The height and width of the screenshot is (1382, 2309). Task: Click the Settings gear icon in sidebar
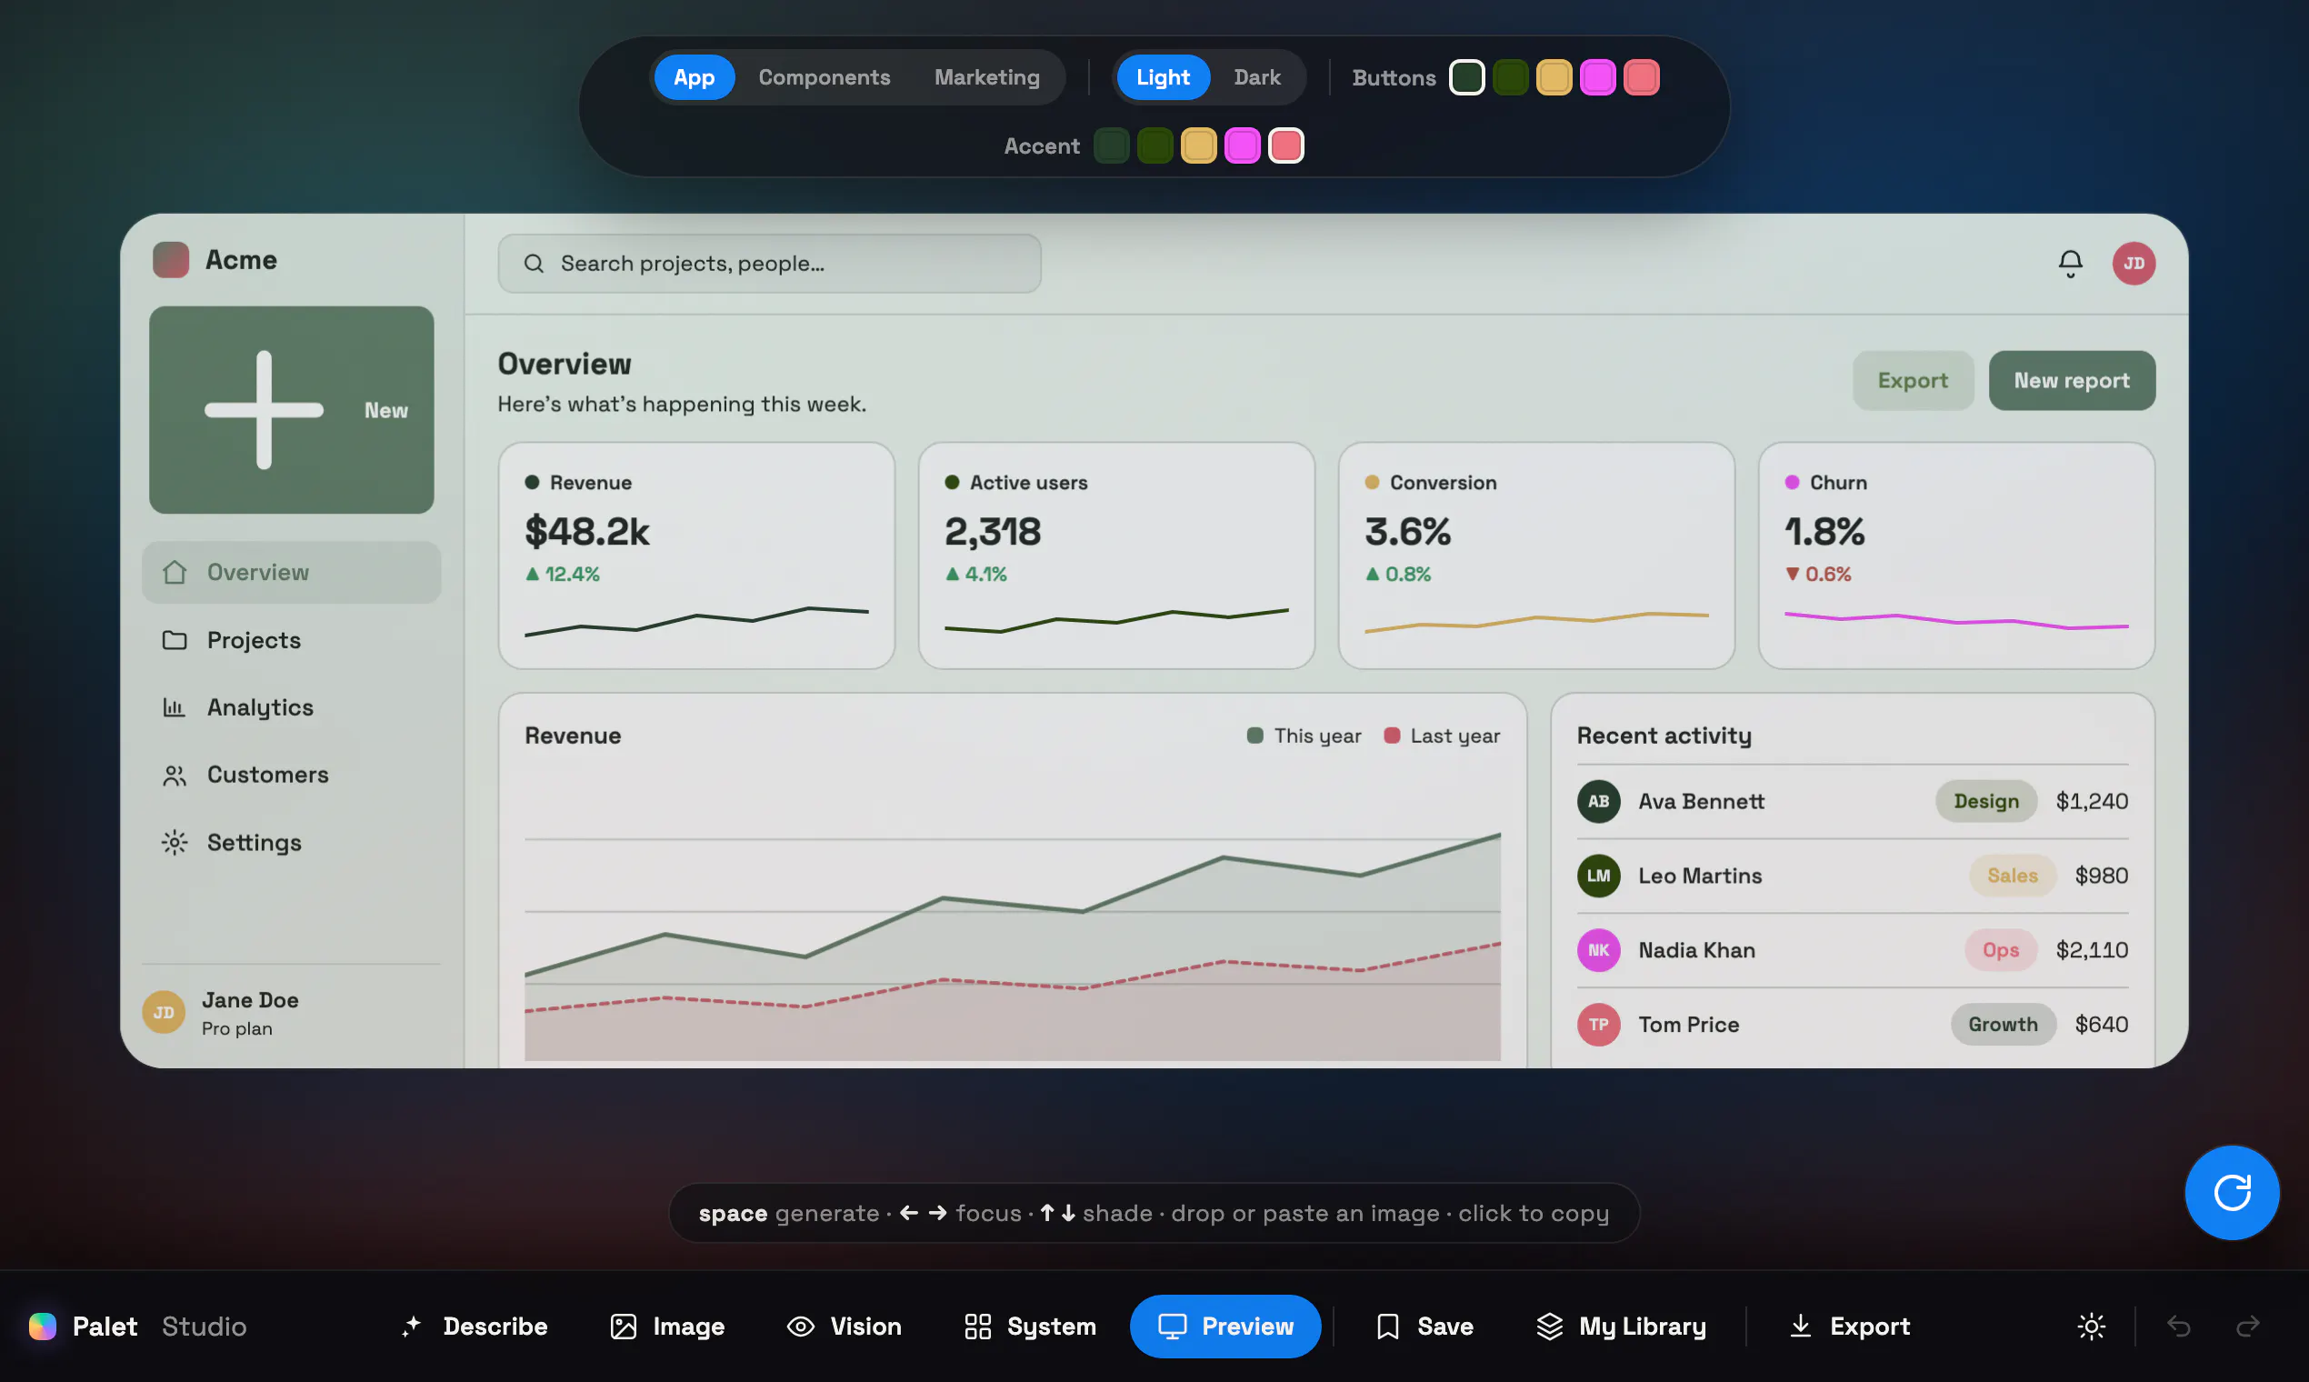(175, 843)
